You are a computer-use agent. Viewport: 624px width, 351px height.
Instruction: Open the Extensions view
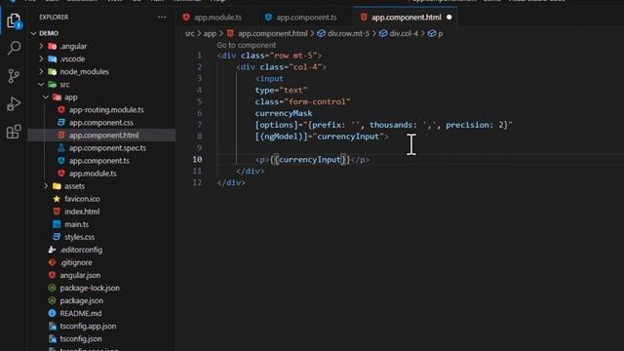click(14, 132)
